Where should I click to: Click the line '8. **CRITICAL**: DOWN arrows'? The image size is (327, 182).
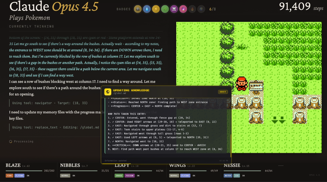(x=157, y=145)
